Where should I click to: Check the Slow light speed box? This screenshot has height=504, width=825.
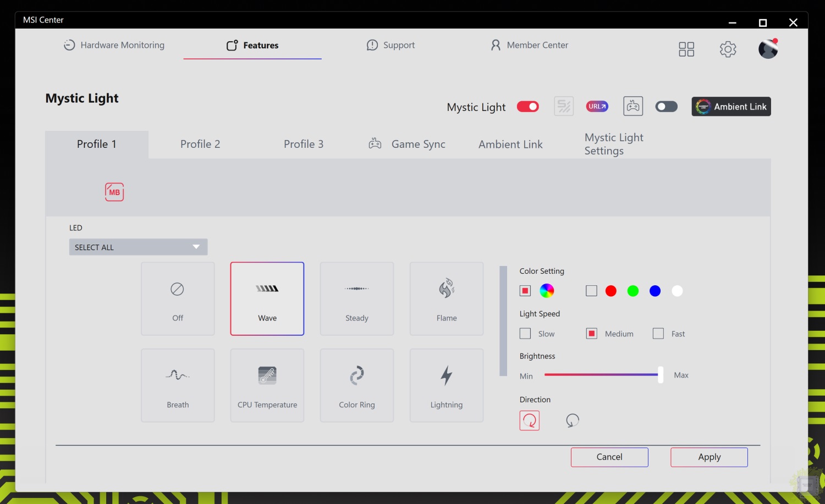[525, 334]
